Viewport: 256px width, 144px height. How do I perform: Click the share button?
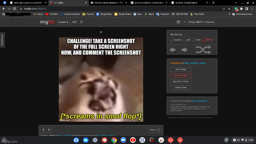point(154,130)
